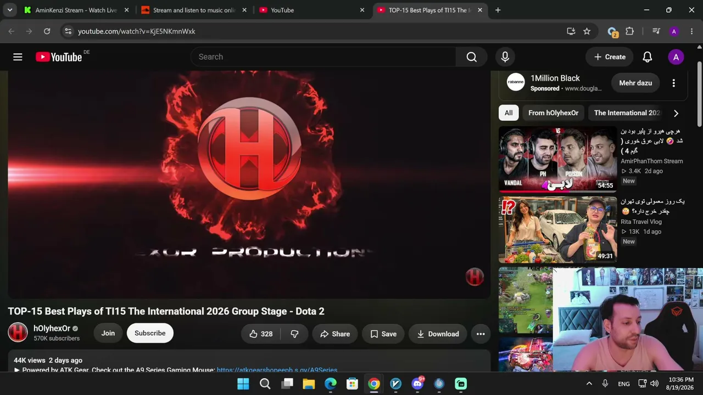Click the rabanne sponsor logo
This screenshot has height=395, width=703.
[x=516, y=82]
